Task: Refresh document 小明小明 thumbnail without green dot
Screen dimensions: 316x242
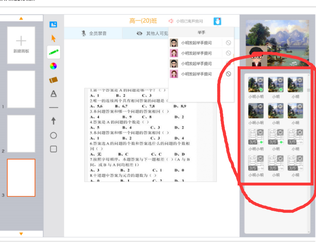Action: click(260, 158)
